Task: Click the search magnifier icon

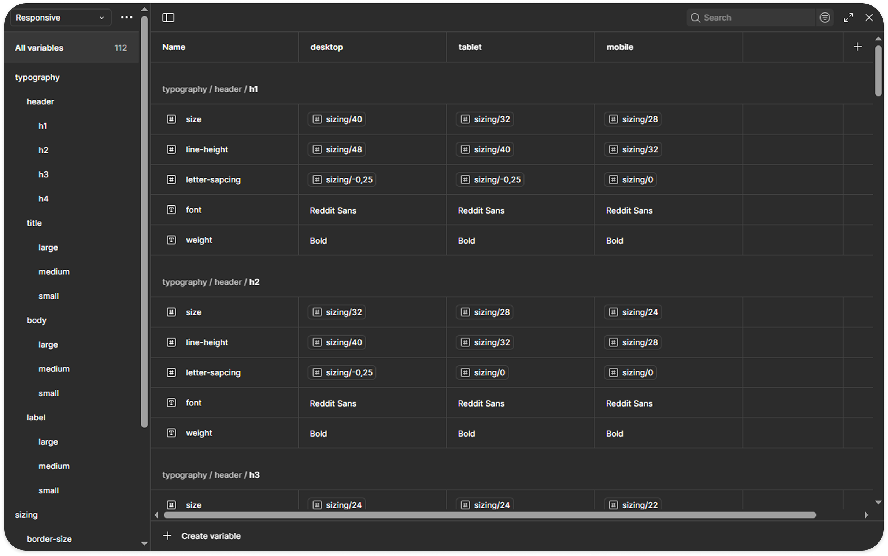Action: pos(695,17)
